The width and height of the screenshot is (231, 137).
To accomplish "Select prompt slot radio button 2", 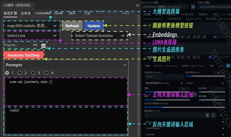I will (20, 73).
